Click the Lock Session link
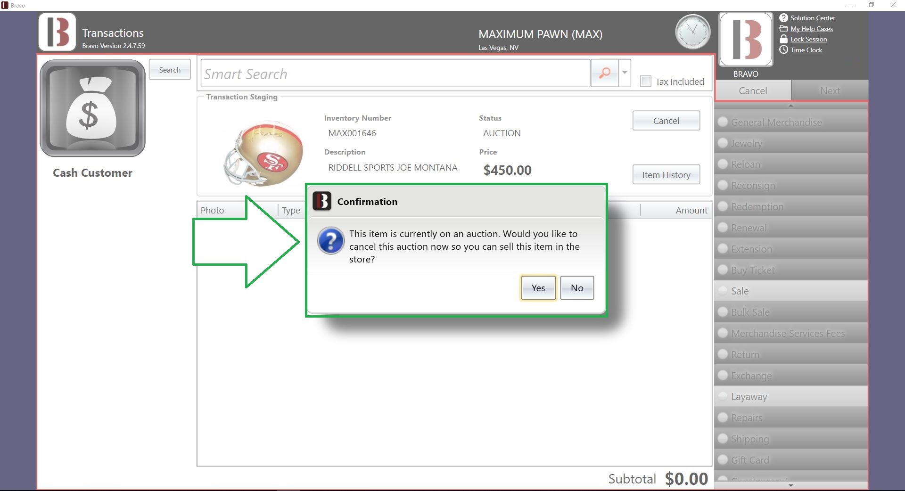This screenshot has height=491, width=905. click(808, 39)
